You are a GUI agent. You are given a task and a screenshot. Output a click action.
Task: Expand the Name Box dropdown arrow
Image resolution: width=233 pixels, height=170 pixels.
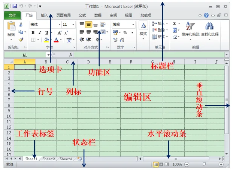point(48,55)
